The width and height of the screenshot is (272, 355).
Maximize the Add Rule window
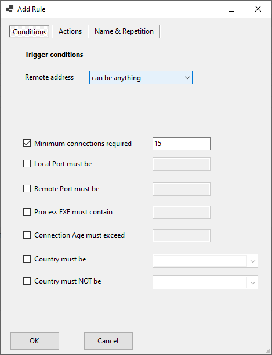pos(231,9)
